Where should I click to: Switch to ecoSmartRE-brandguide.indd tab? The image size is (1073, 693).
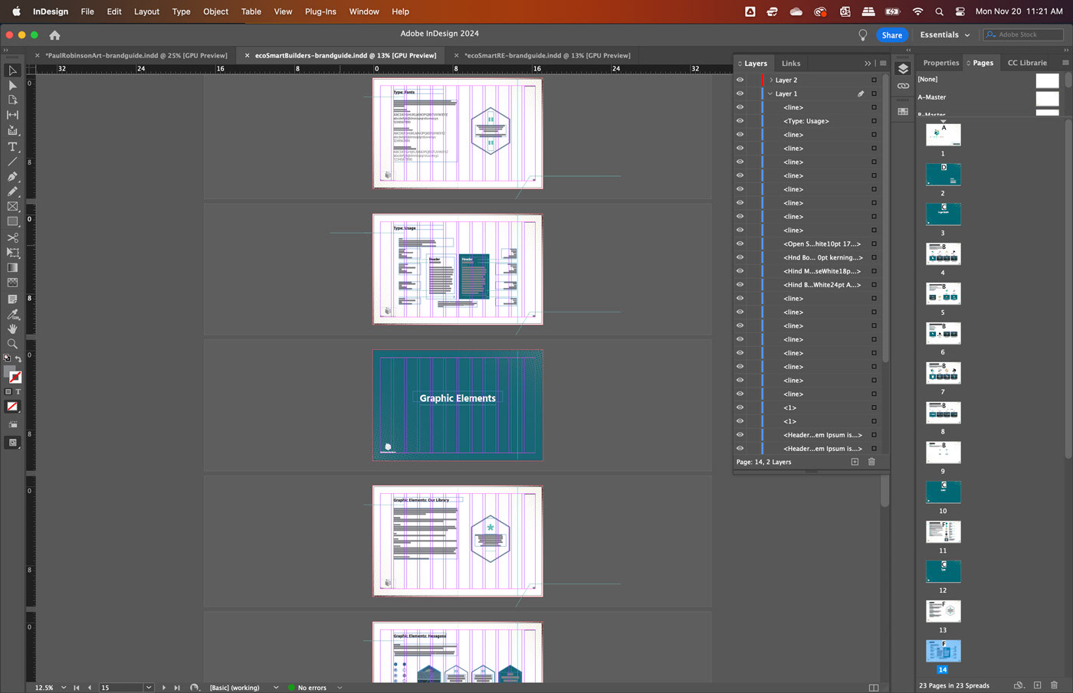click(547, 55)
